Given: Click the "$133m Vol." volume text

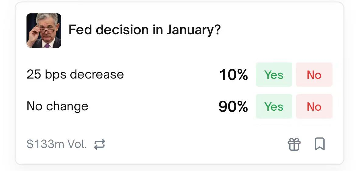Looking at the screenshot, I should click(57, 144).
